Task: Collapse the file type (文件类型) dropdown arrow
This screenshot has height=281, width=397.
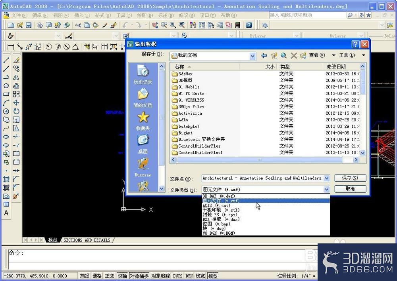Action: pyautogui.click(x=327, y=189)
